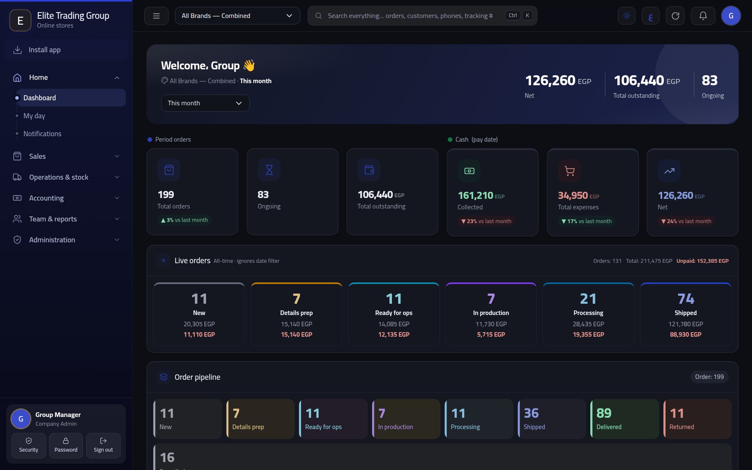
Task: Open the New live orders card
Action: click(199, 315)
